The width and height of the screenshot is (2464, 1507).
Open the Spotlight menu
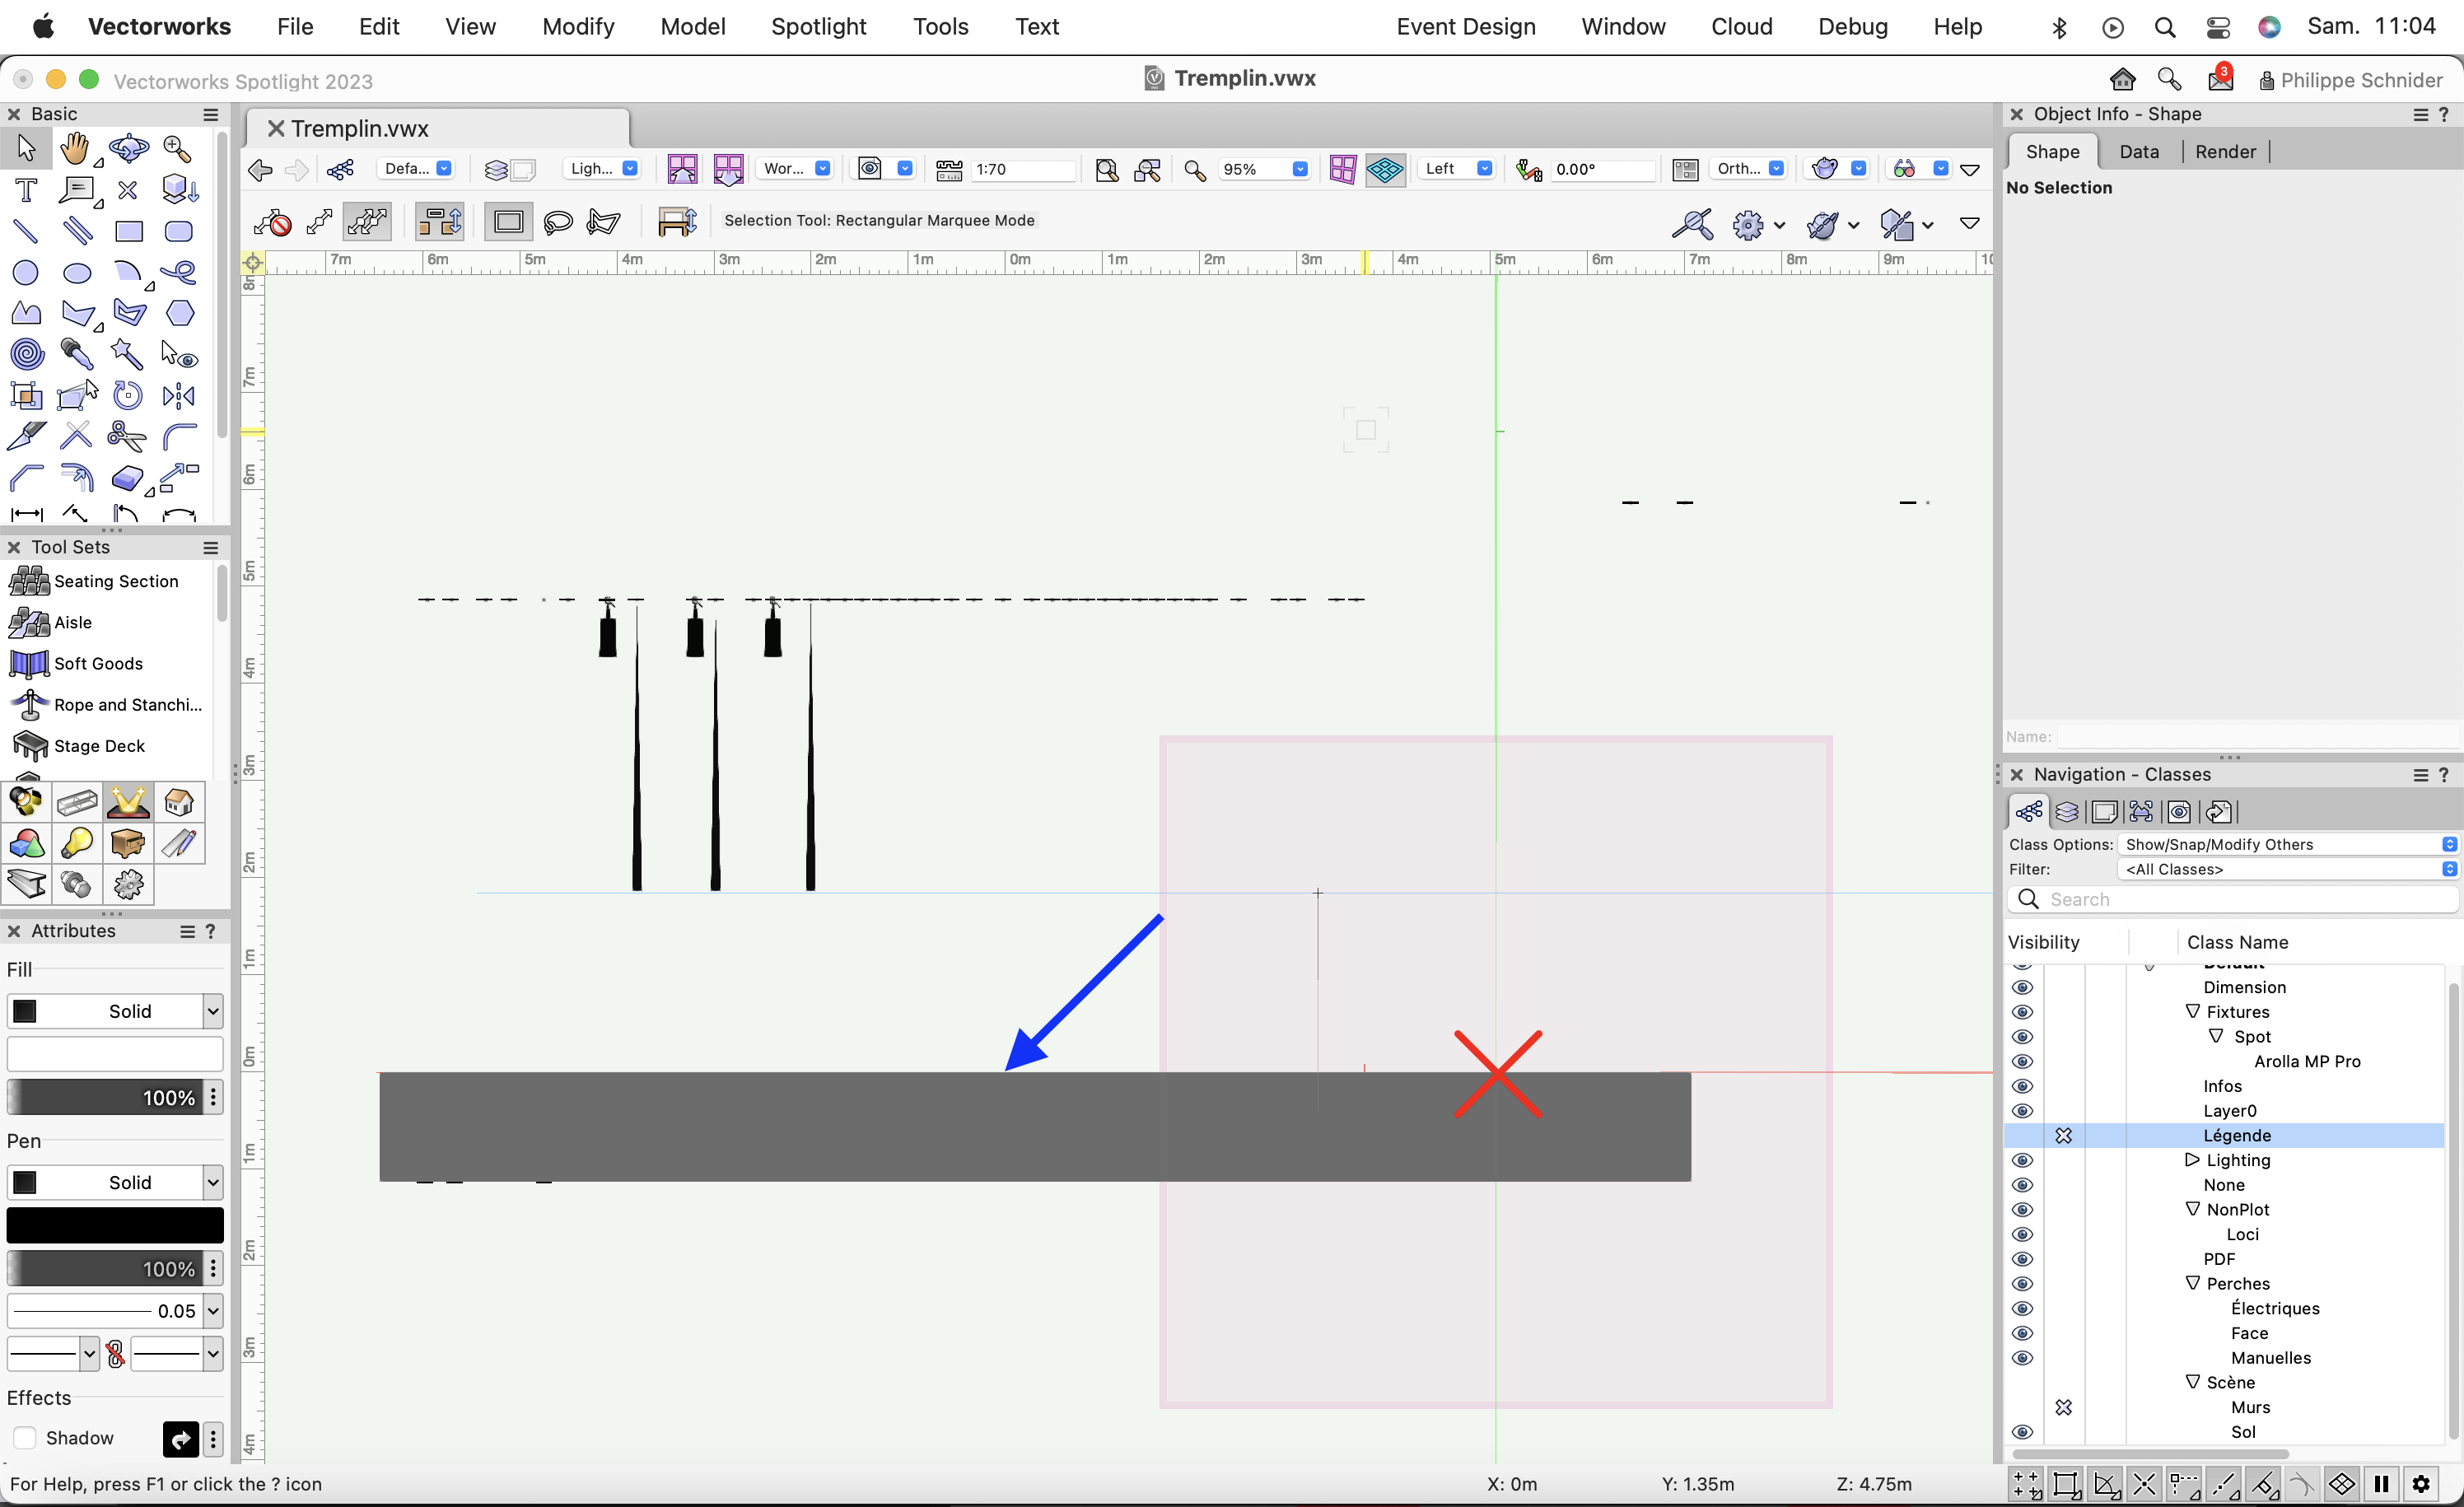[x=818, y=27]
